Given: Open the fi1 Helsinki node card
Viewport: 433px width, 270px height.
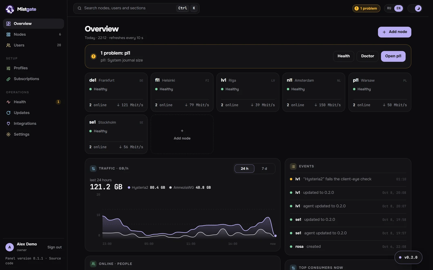Looking at the screenshot, I should [x=182, y=92].
